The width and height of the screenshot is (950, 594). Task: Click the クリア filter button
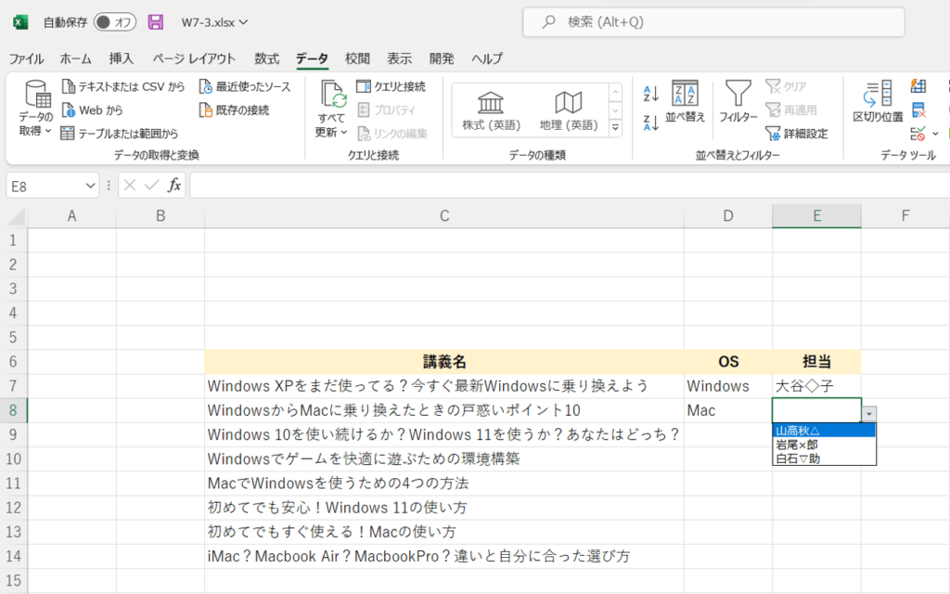(786, 86)
